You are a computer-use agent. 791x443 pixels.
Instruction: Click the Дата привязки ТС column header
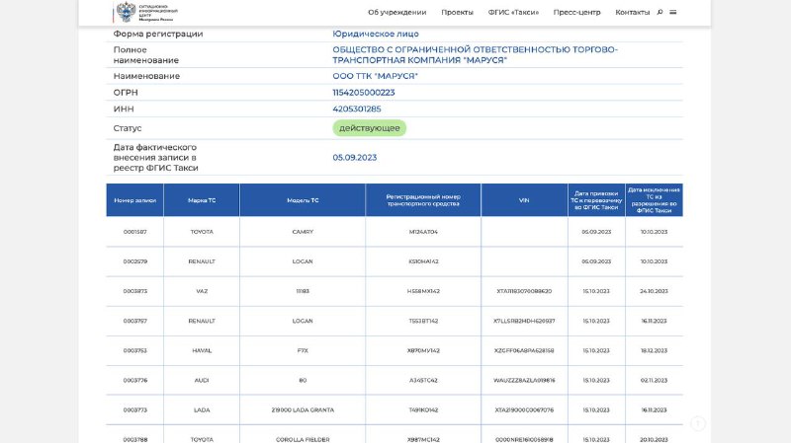pos(596,200)
